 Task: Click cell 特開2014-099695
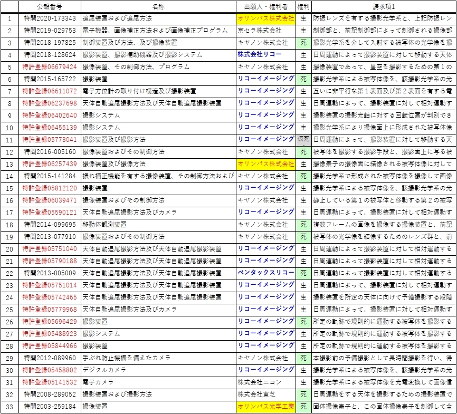point(50,225)
